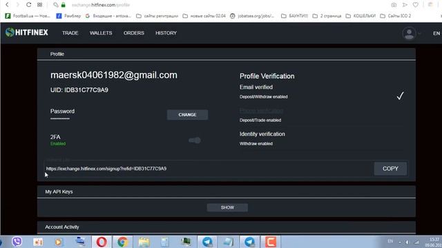This screenshot has height=248, width=442.
Task: Click the Identity verification label
Action: pos(262,134)
